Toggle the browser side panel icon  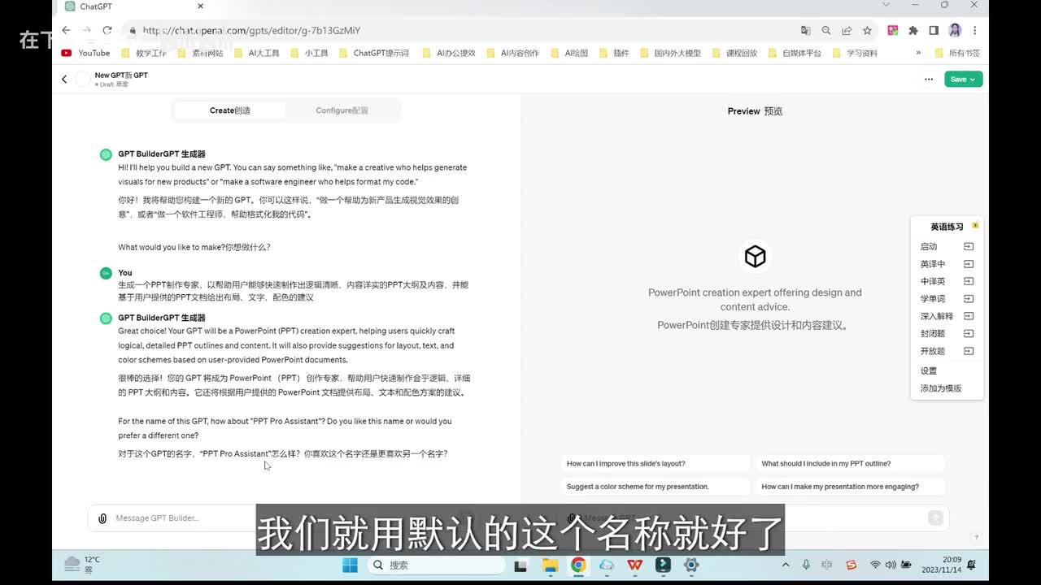(x=934, y=30)
